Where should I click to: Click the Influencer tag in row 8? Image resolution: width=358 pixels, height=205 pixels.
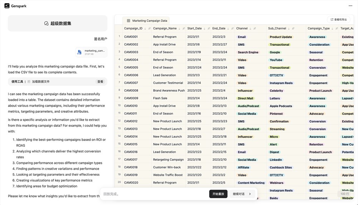(245, 91)
